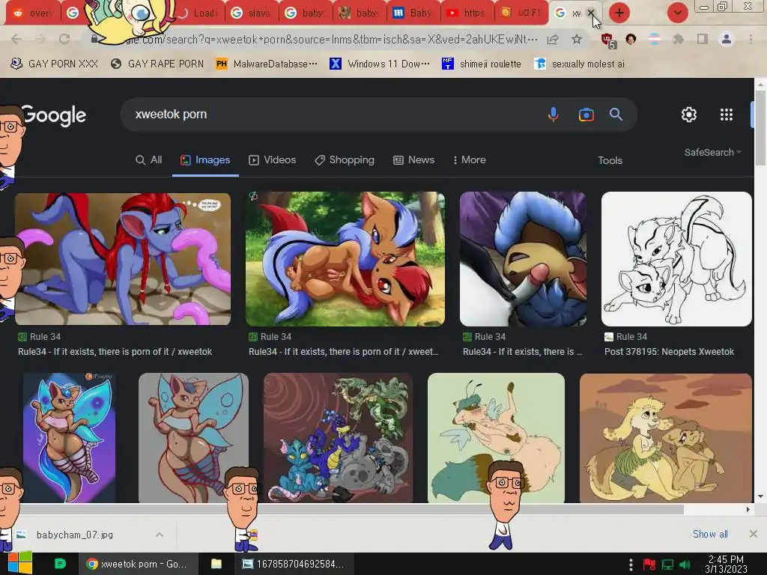The image size is (767, 575).
Task: Open the Chrome three-dot menu
Action: click(751, 39)
